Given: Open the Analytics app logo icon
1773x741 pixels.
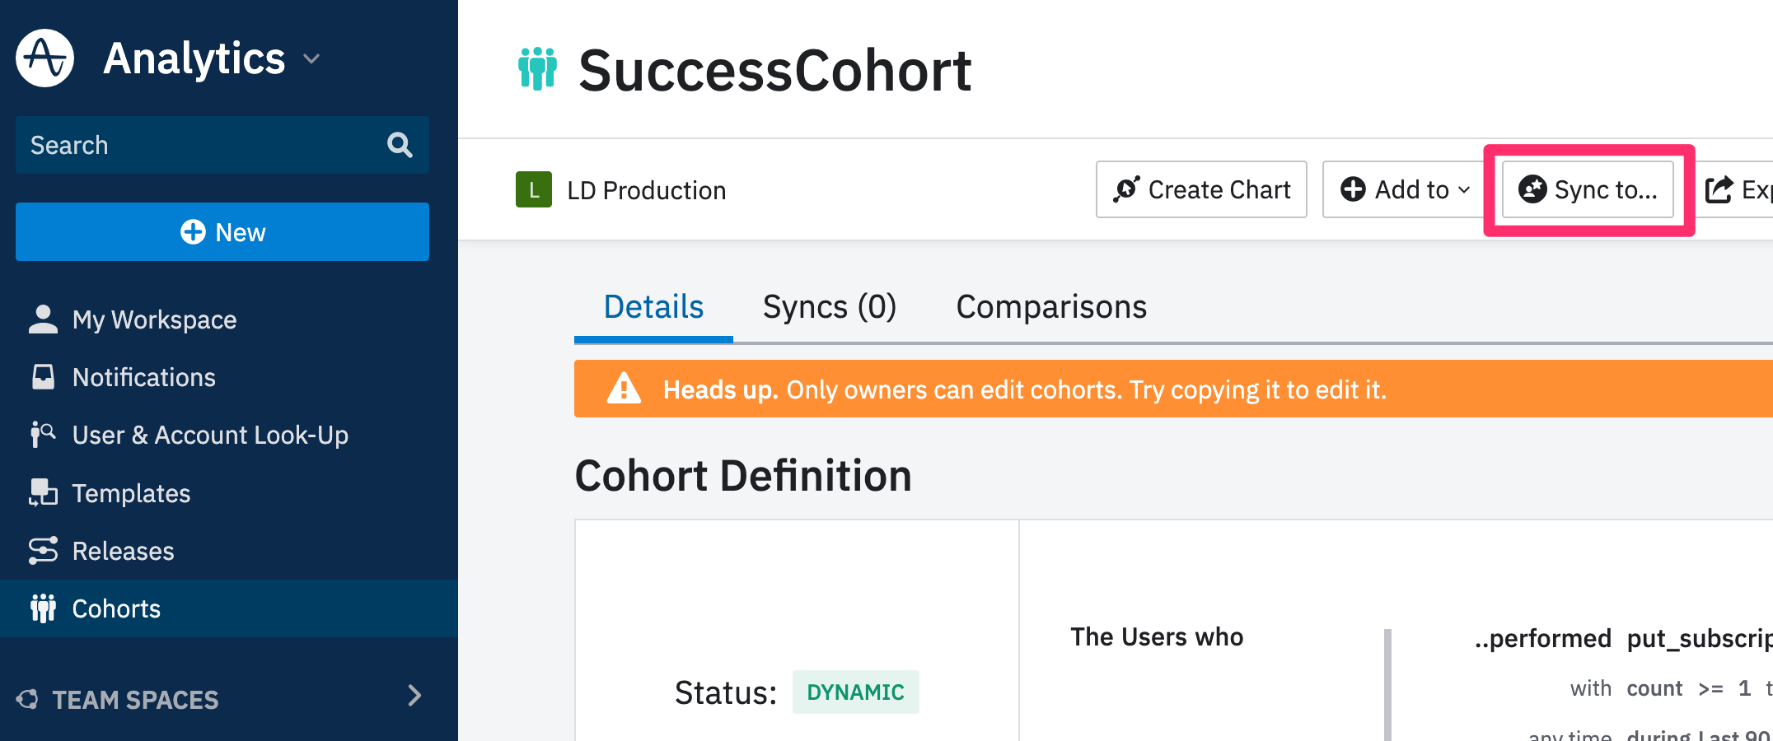Looking at the screenshot, I should point(44,58).
